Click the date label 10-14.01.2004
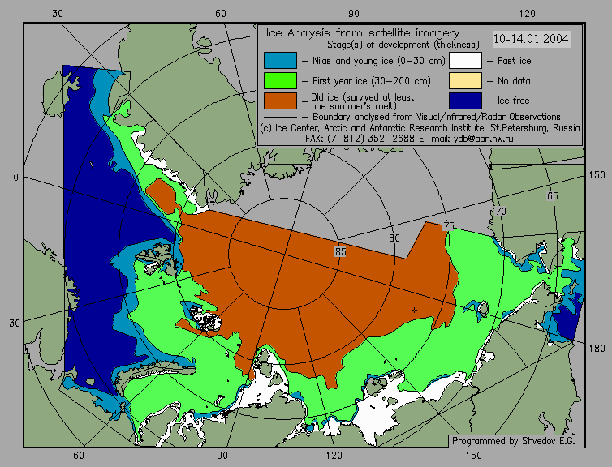The width and height of the screenshot is (612, 467). [x=531, y=39]
